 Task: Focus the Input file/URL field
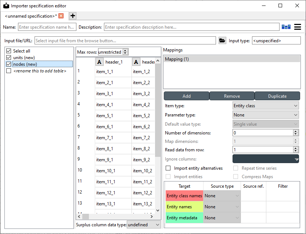pyautogui.click(x=125, y=41)
